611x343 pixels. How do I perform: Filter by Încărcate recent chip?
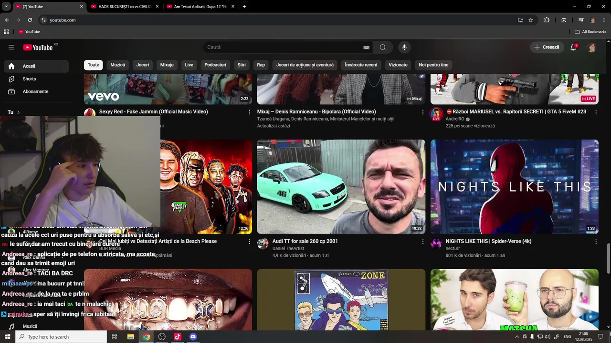point(361,65)
